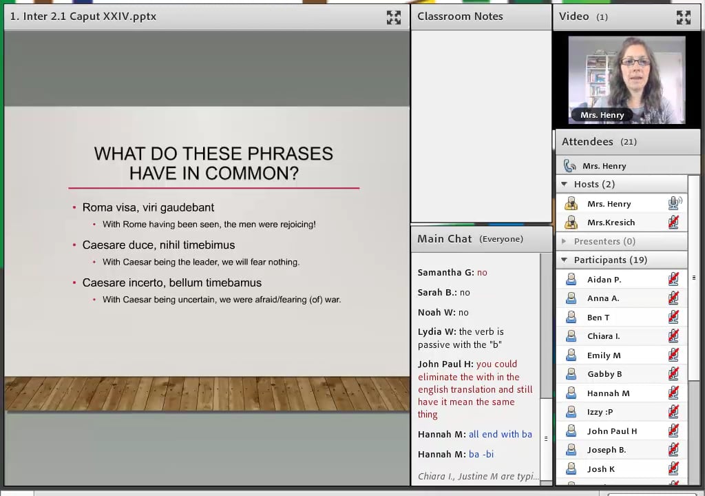Select Aidan P. in the participants list

point(622,279)
